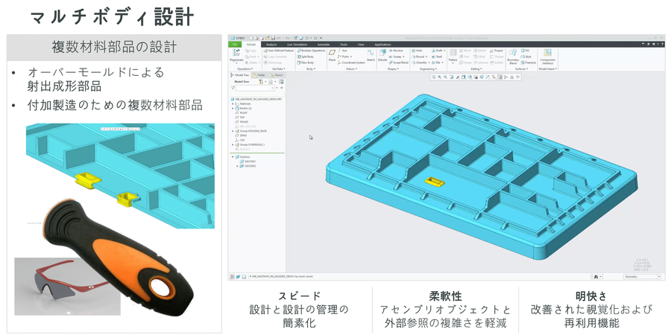Click the Hole tool in Engineering group
The height and width of the screenshot is (335, 671).
(416, 51)
